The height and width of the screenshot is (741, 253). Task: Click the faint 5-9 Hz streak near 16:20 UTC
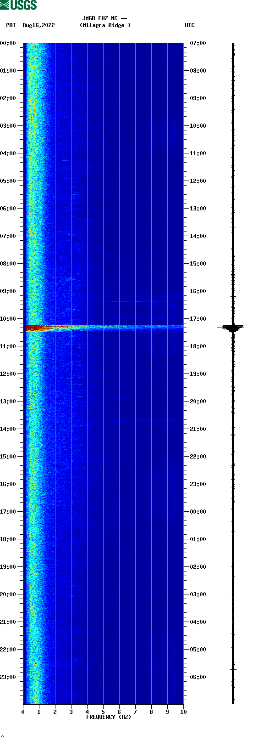[136, 301]
